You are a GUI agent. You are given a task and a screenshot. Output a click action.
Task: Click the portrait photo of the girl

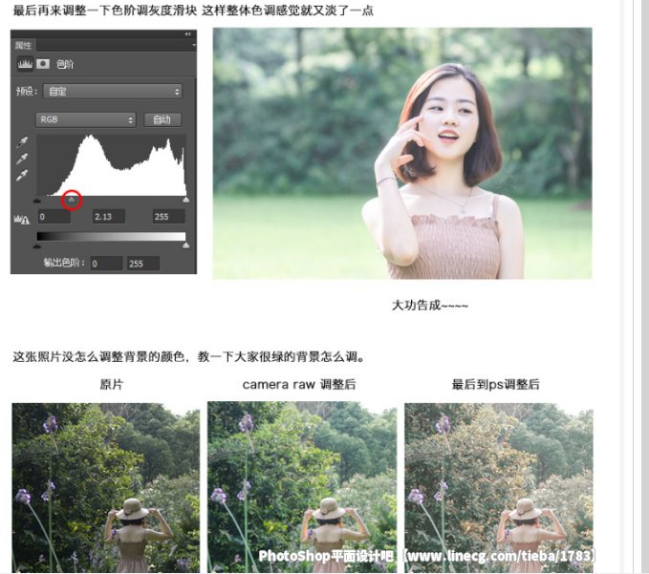click(x=402, y=154)
